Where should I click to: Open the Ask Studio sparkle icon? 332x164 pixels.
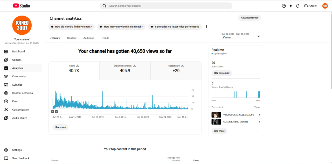[291, 6]
